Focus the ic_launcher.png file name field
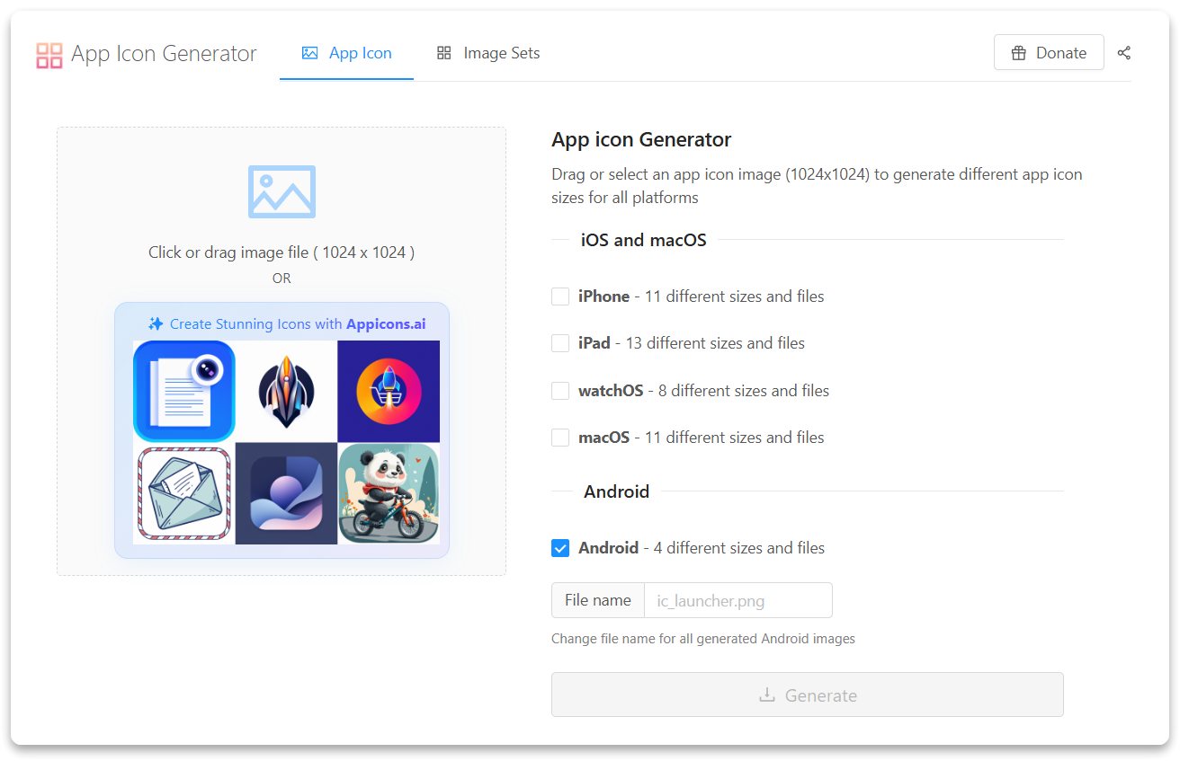1180x761 pixels. pos(737,600)
